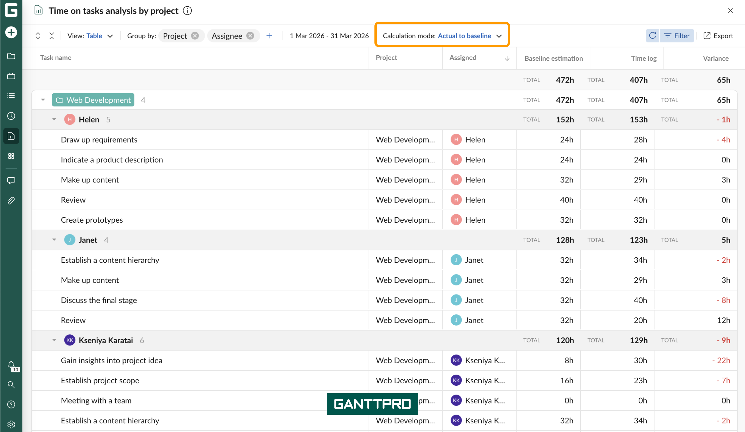Remove the Assignee grouping chip

(x=250, y=35)
